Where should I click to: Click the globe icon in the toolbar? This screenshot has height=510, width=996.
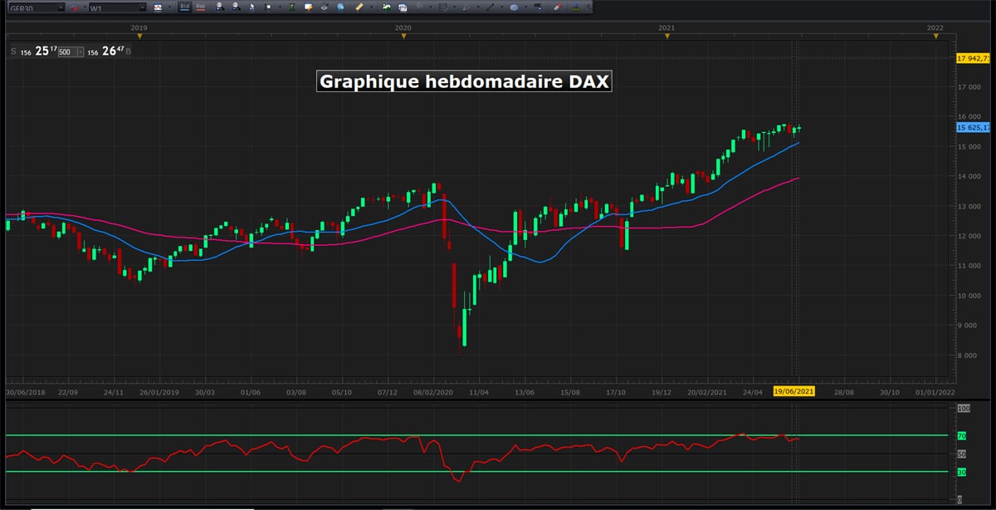(339, 7)
